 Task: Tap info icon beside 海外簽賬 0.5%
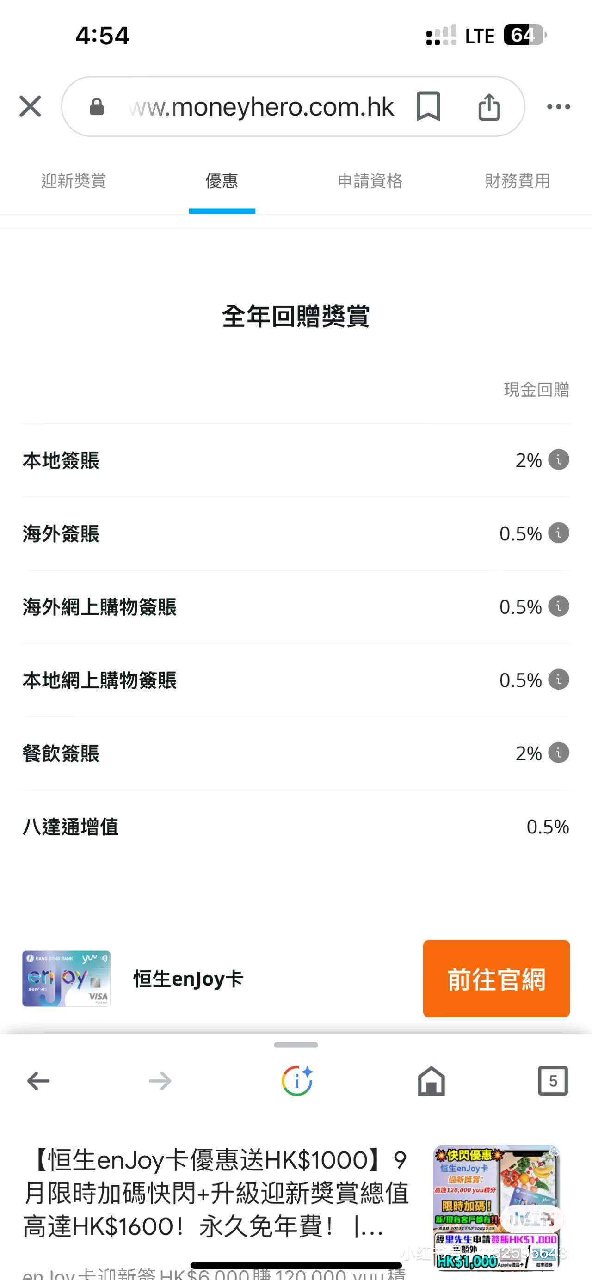click(x=558, y=533)
